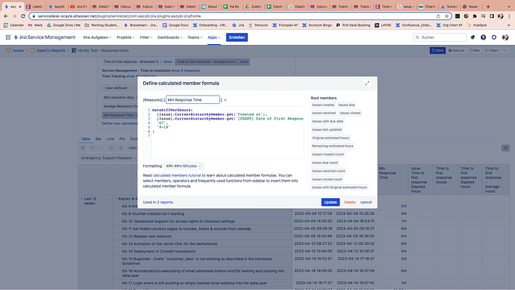
Task: Insert the Issues closed root member
Action: 350,113
